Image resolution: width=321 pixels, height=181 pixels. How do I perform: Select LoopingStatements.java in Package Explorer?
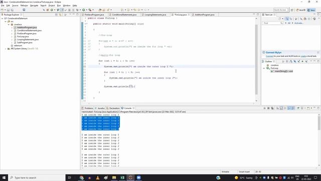point(28,39)
